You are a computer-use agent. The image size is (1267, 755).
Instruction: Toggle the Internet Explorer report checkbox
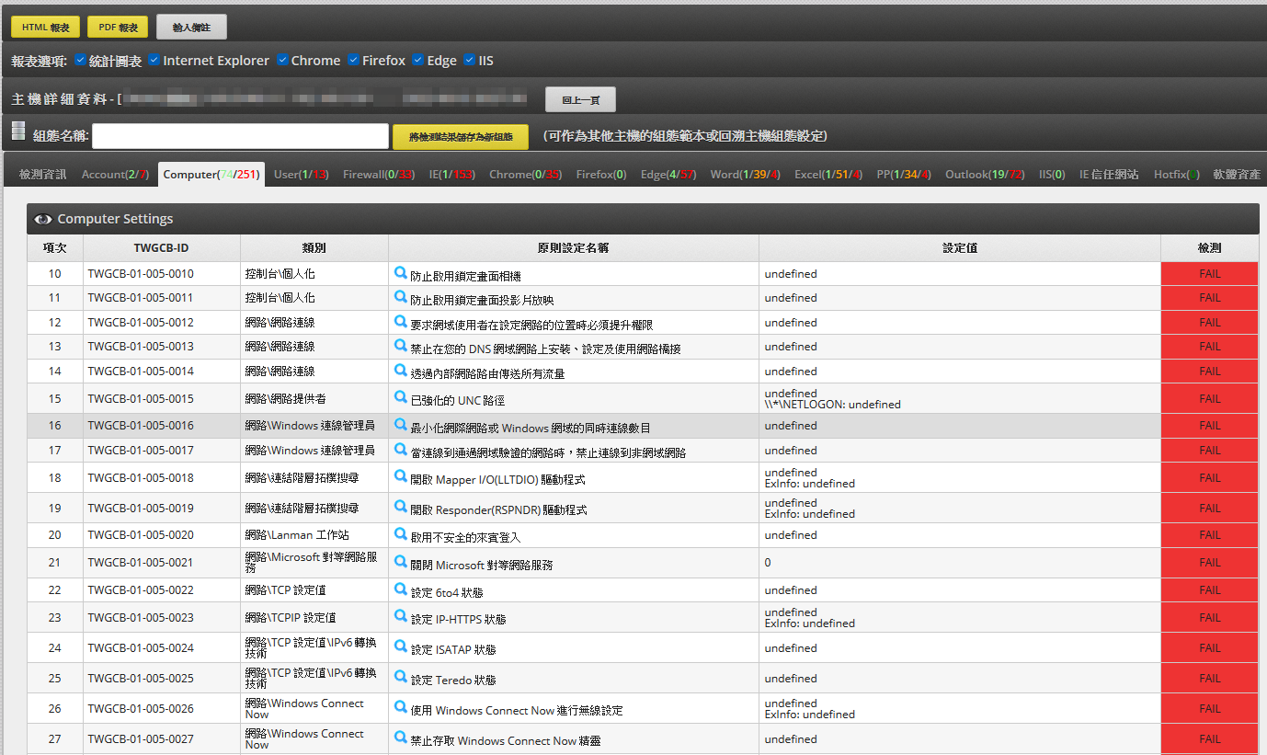(154, 60)
